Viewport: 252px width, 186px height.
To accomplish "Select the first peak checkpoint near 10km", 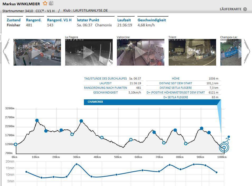I will coord(37,120).
